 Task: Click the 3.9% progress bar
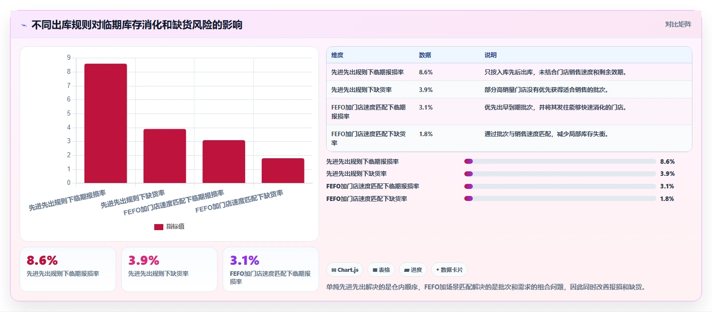(x=560, y=174)
